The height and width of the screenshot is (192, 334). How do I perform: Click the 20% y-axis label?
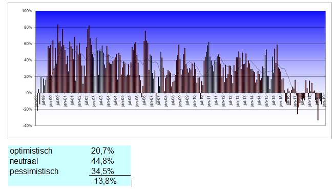(28, 77)
